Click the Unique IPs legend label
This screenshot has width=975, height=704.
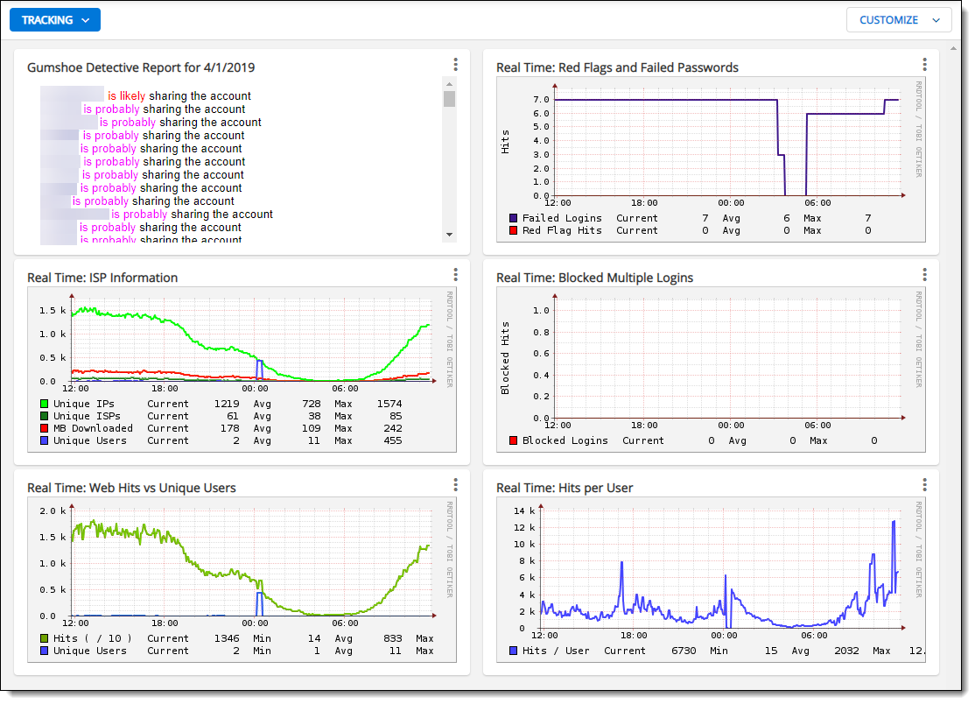click(x=84, y=405)
